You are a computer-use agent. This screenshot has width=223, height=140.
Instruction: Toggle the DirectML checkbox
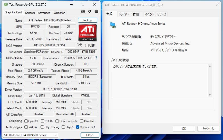[82, 121]
